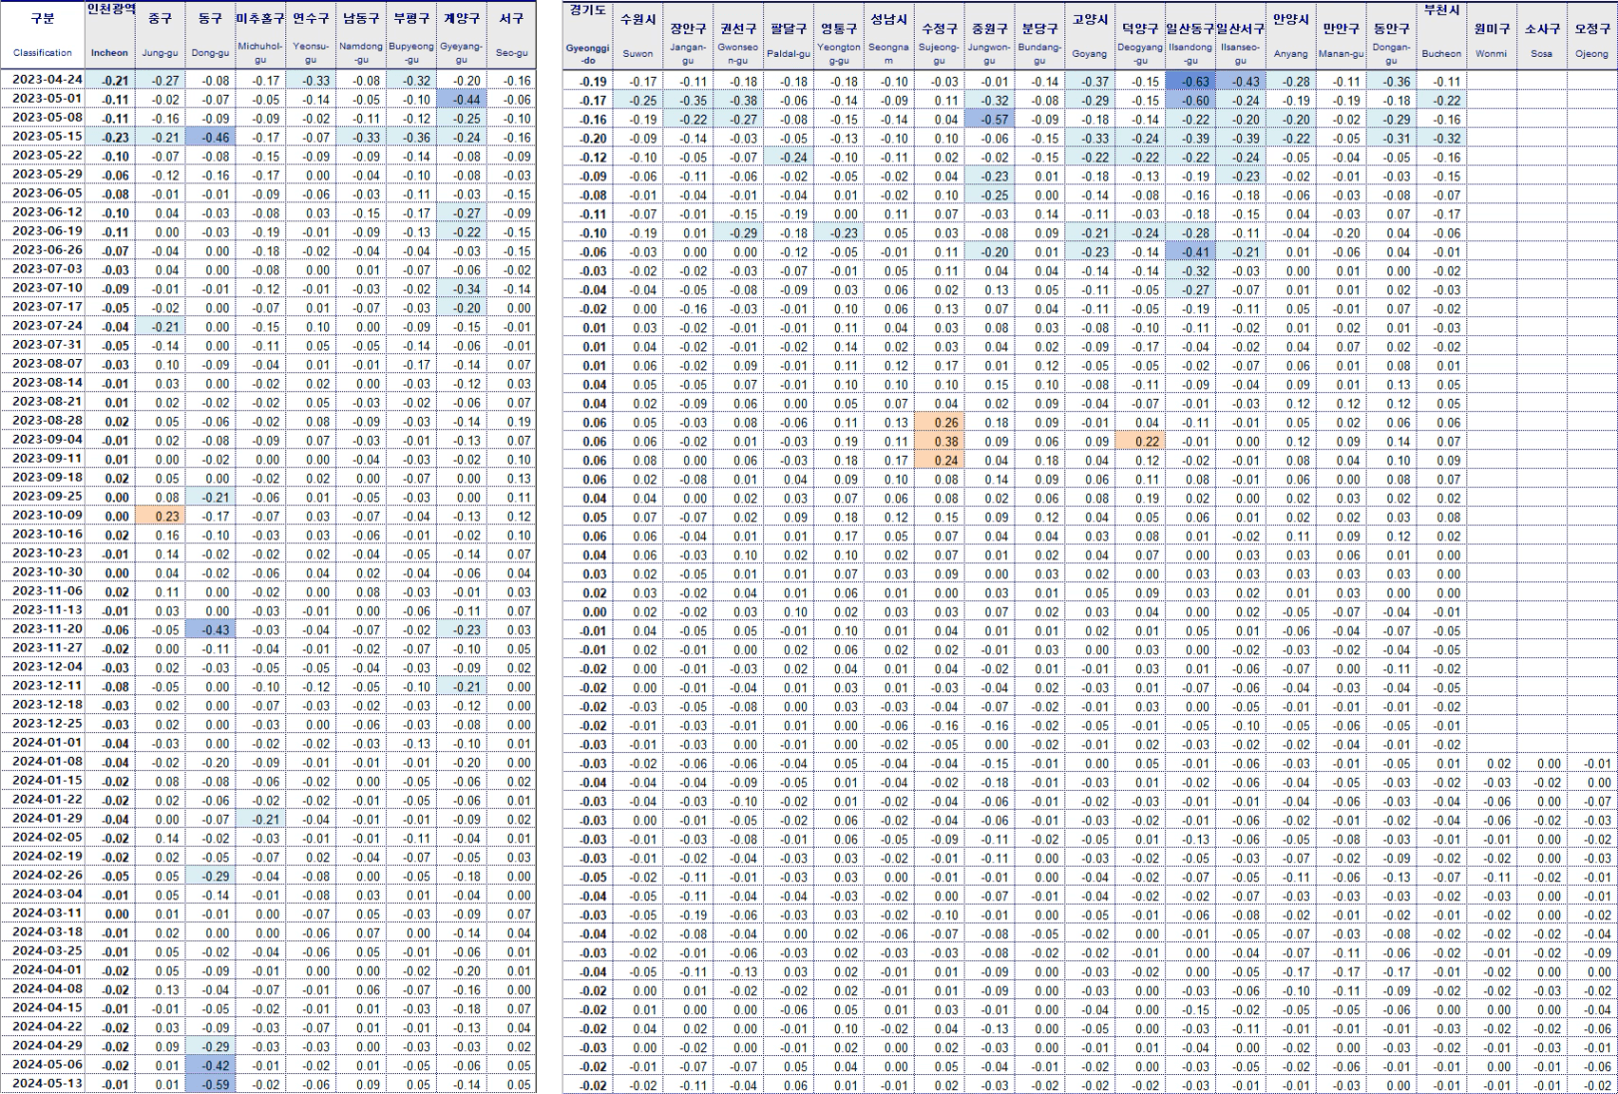Select Yeonsu-gu value -0.33 for 2023-04-24
This screenshot has width=1618, height=1094.
tap(310, 81)
